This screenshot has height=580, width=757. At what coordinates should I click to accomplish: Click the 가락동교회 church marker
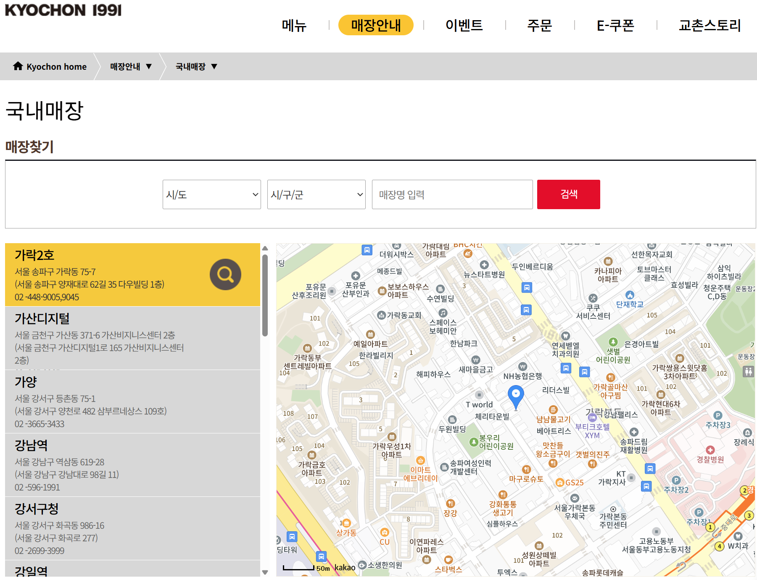pos(381,315)
